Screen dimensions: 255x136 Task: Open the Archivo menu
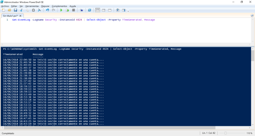click(x=5, y=6)
